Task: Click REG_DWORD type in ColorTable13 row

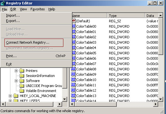Action: pyautogui.click(x=119, y=96)
